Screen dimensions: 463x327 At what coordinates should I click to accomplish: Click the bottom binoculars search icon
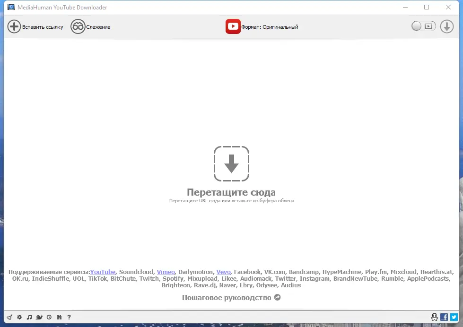tap(59, 317)
